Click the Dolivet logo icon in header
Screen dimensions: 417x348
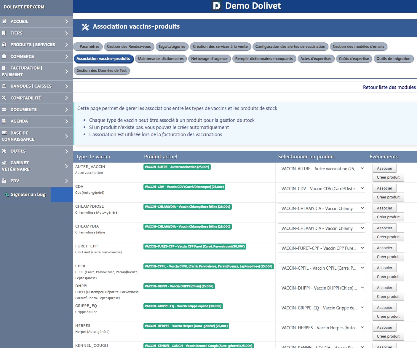click(217, 6)
